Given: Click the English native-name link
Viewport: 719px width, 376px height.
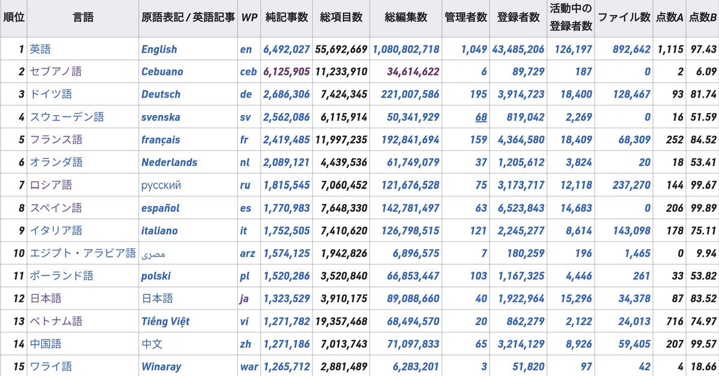Looking at the screenshot, I should click(x=159, y=50).
